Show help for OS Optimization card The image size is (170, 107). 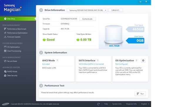(137, 61)
